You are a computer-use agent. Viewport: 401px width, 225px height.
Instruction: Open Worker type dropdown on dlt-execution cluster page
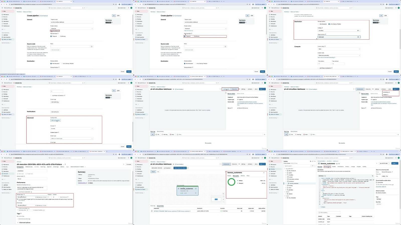pos(32,197)
